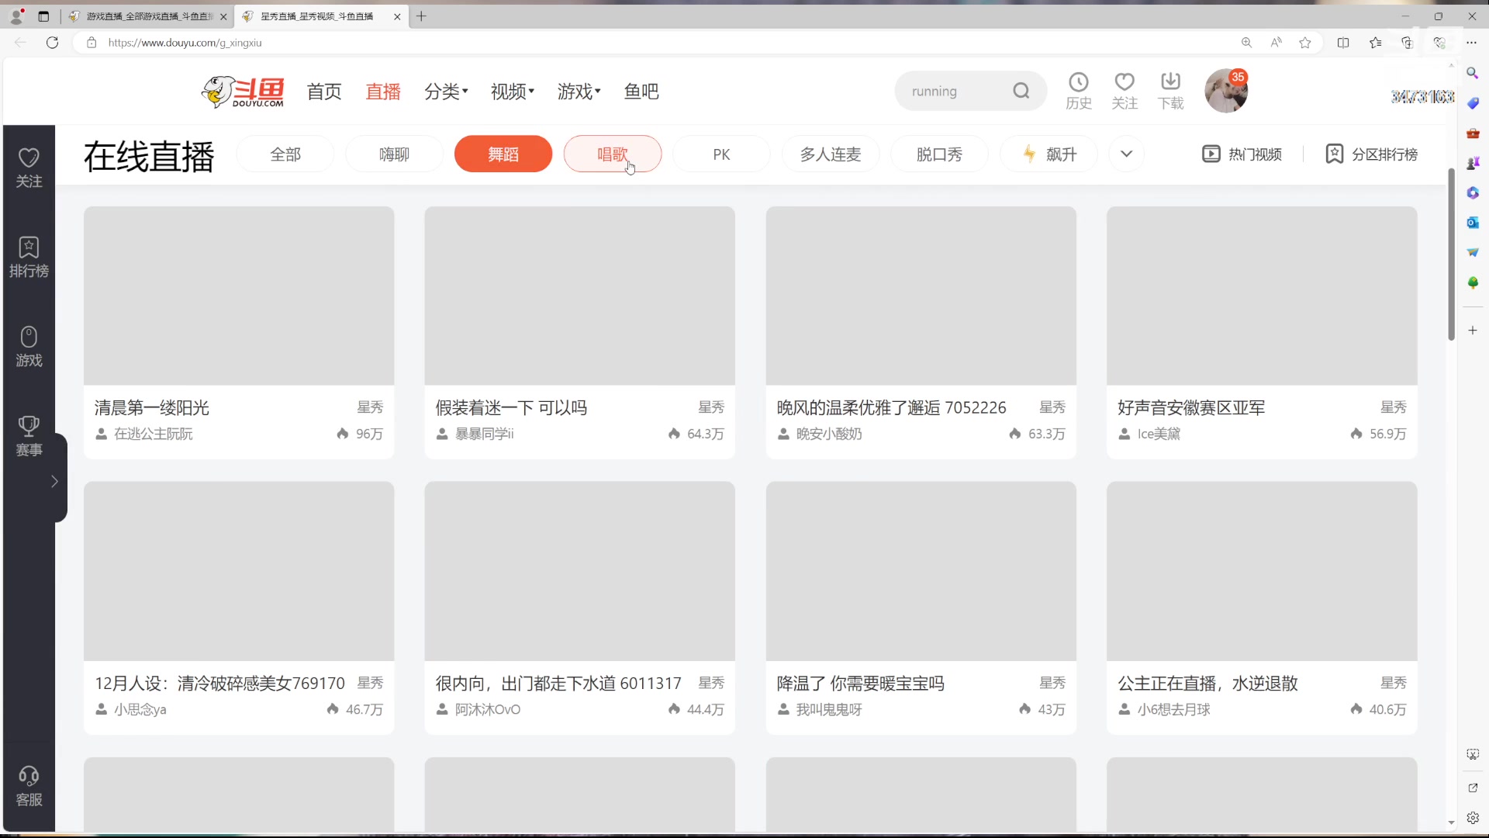
Task: Select the 舞蹈 category filter
Action: 503,154
